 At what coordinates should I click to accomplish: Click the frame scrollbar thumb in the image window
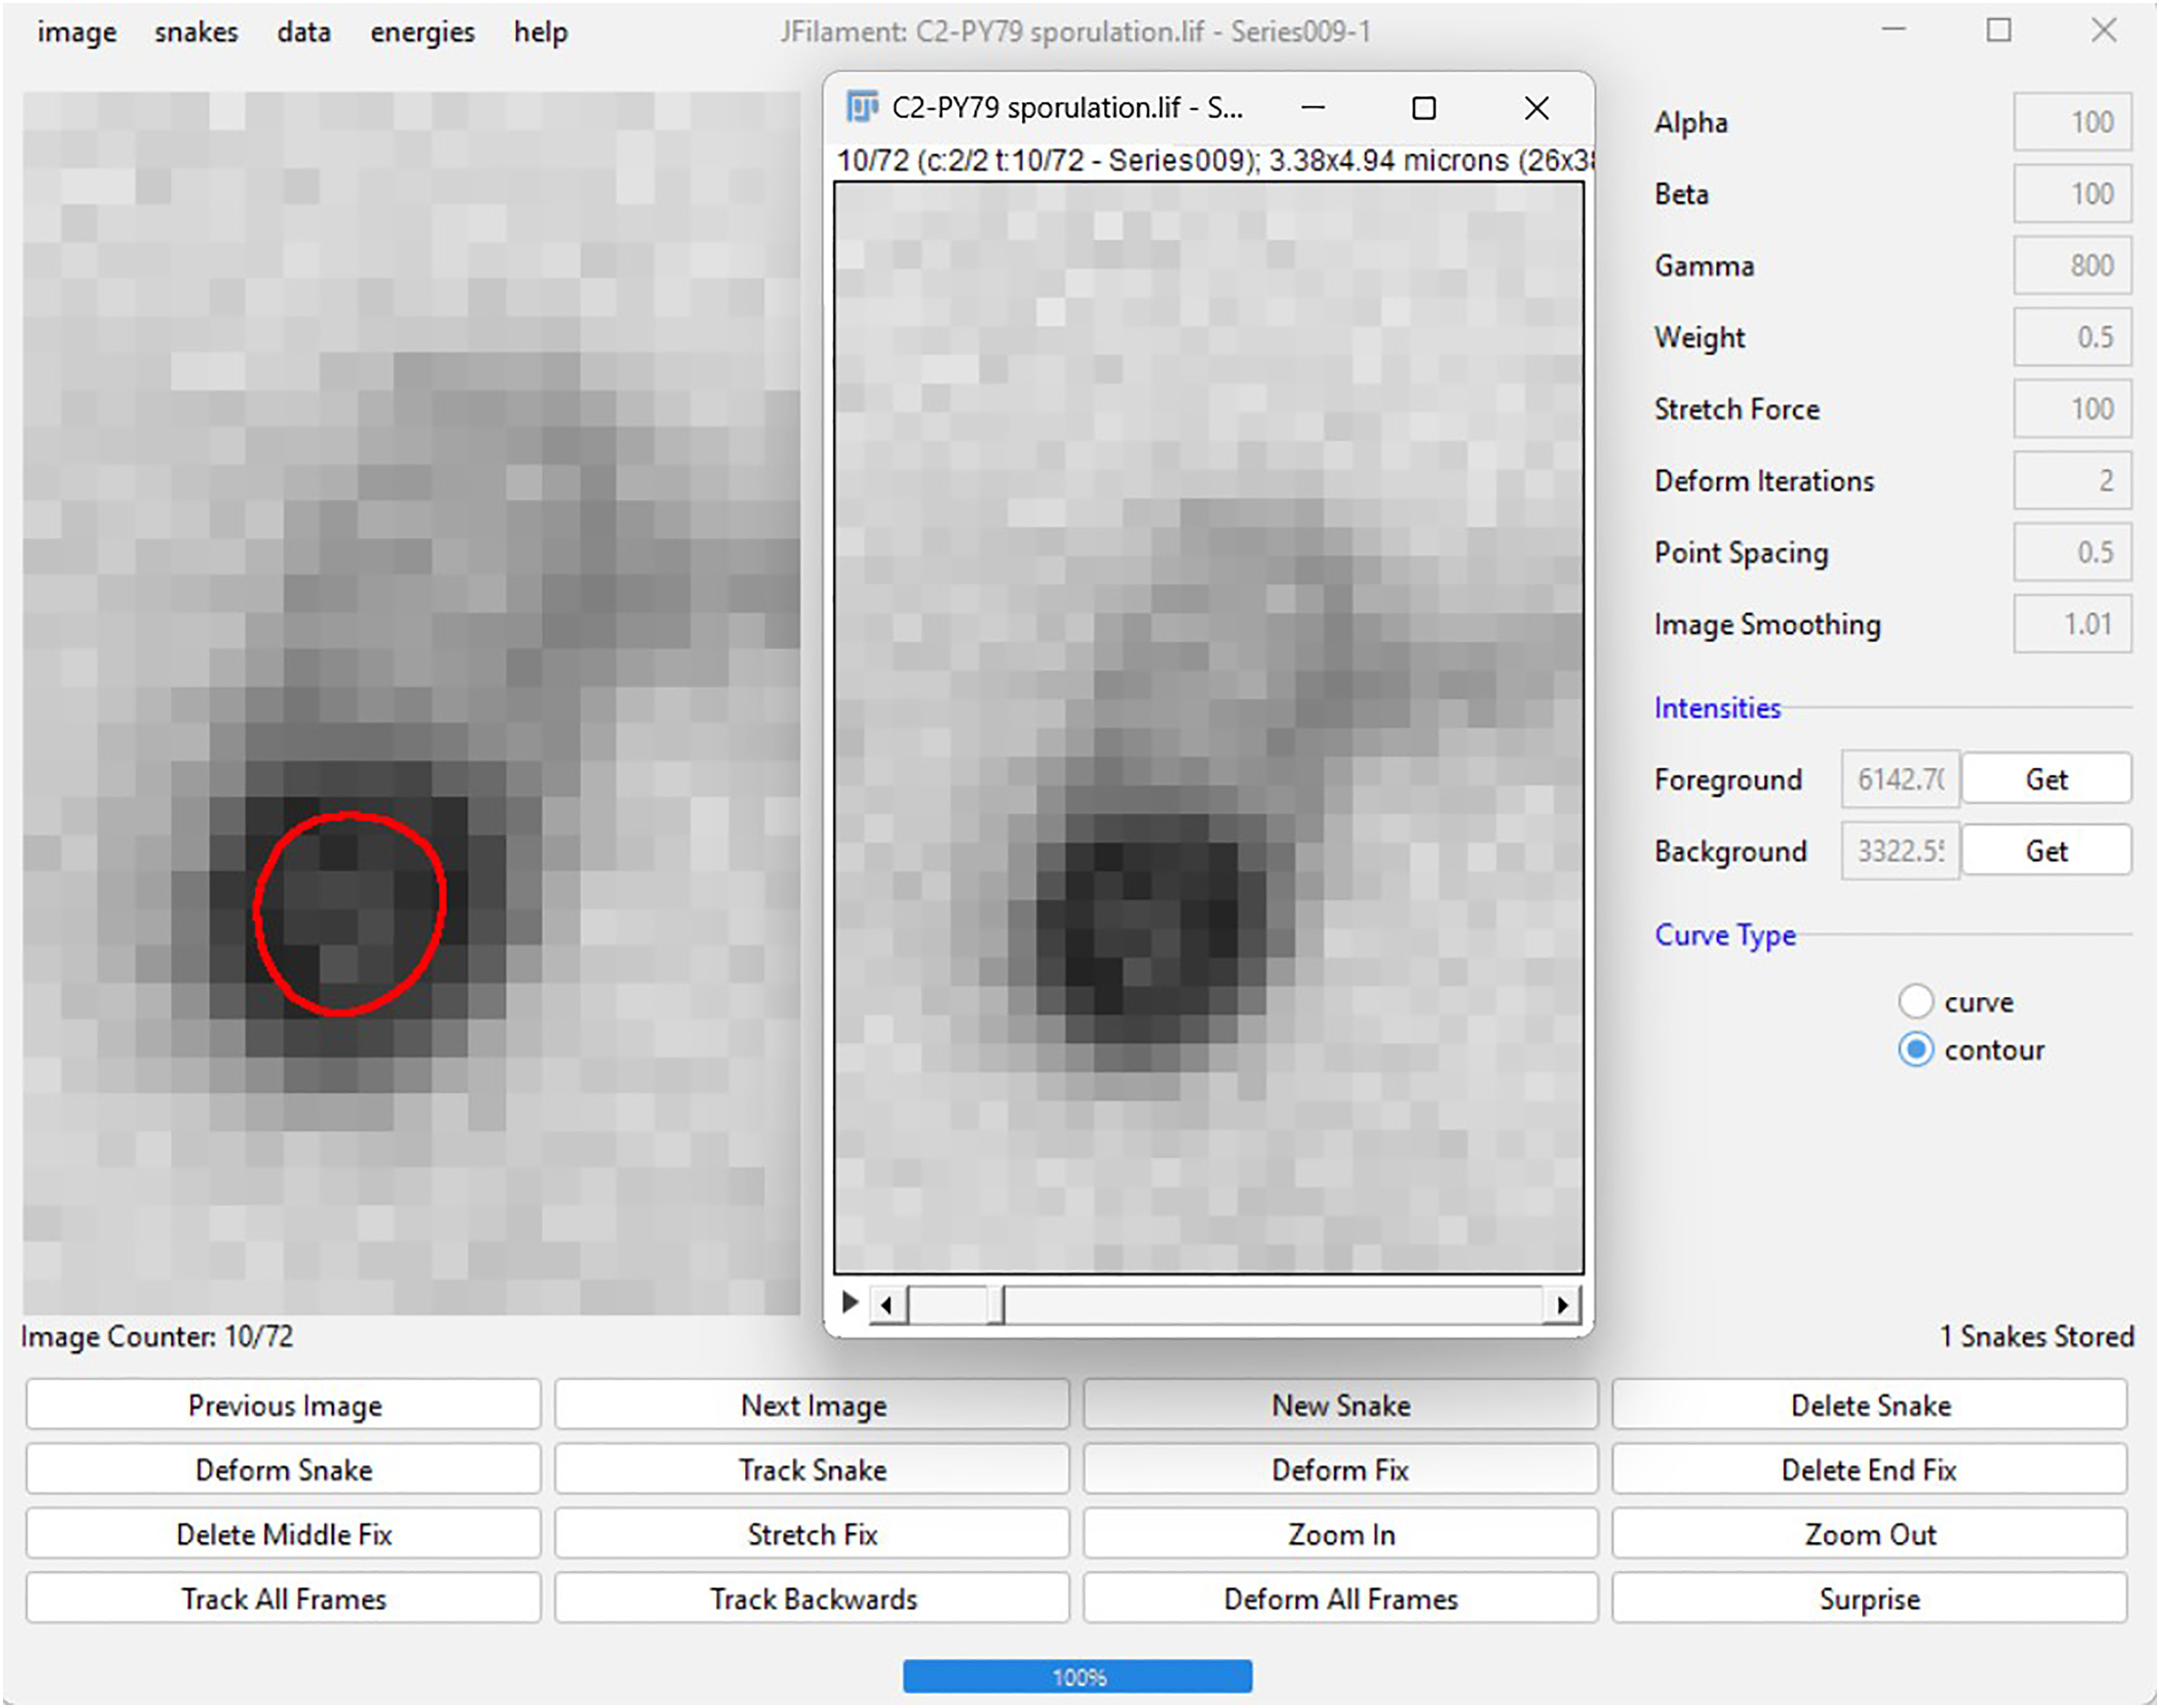tap(996, 1305)
